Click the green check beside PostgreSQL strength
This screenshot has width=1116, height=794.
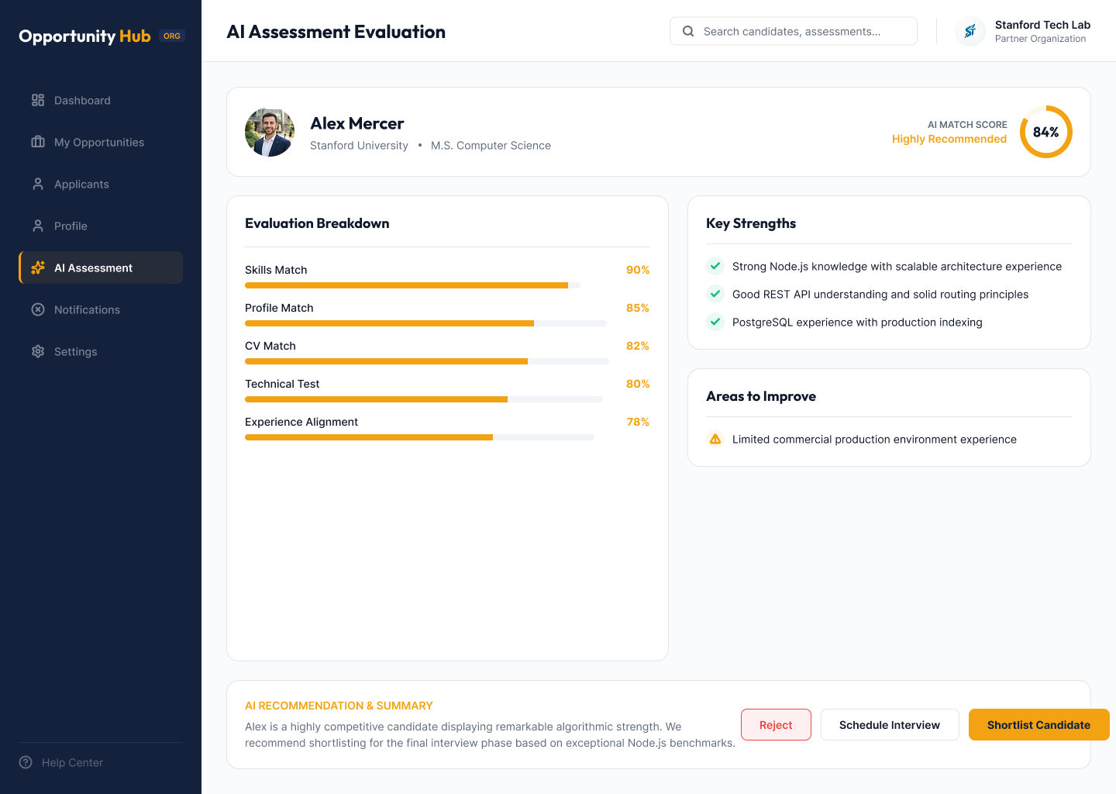[x=715, y=322]
